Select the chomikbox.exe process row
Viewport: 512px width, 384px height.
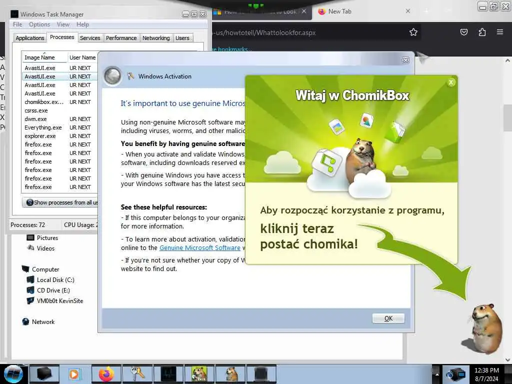coord(60,102)
